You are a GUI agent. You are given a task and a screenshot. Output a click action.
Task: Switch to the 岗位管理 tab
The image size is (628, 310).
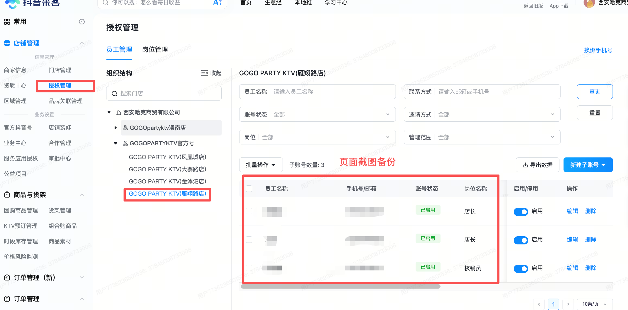(155, 49)
